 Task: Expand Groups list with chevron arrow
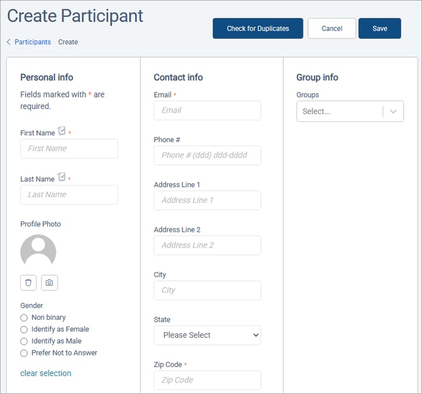[x=393, y=112]
